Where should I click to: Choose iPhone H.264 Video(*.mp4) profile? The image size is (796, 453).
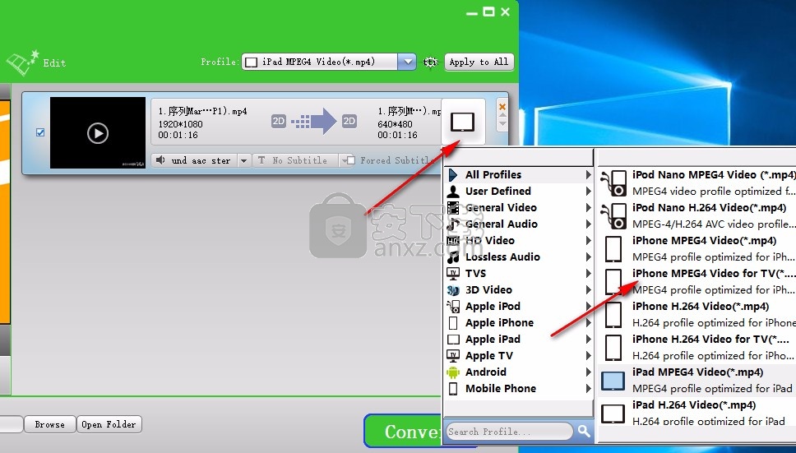[x=696, y=315]
